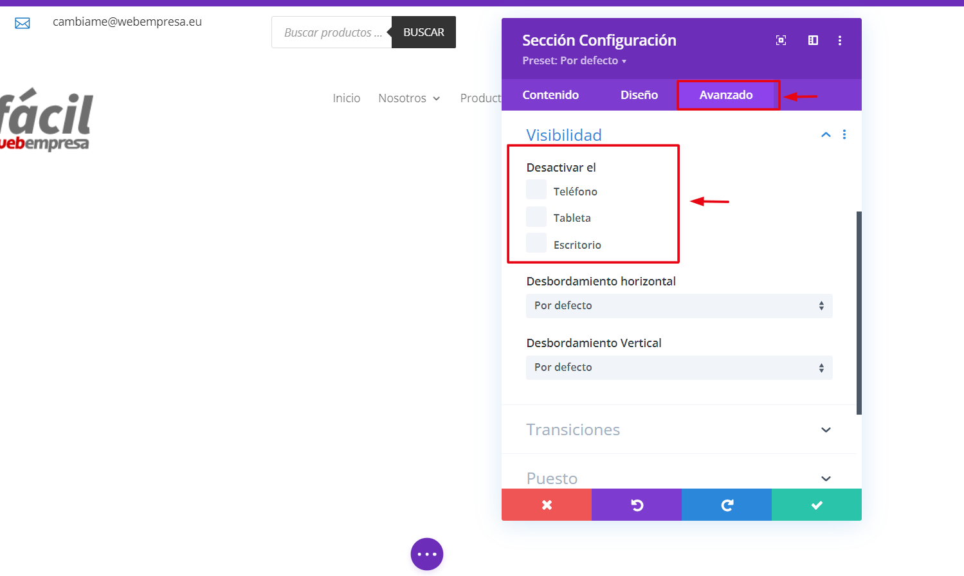The image size is (964, 576).
Task: Click the snap modal to side icon
Action: point(813,40)
